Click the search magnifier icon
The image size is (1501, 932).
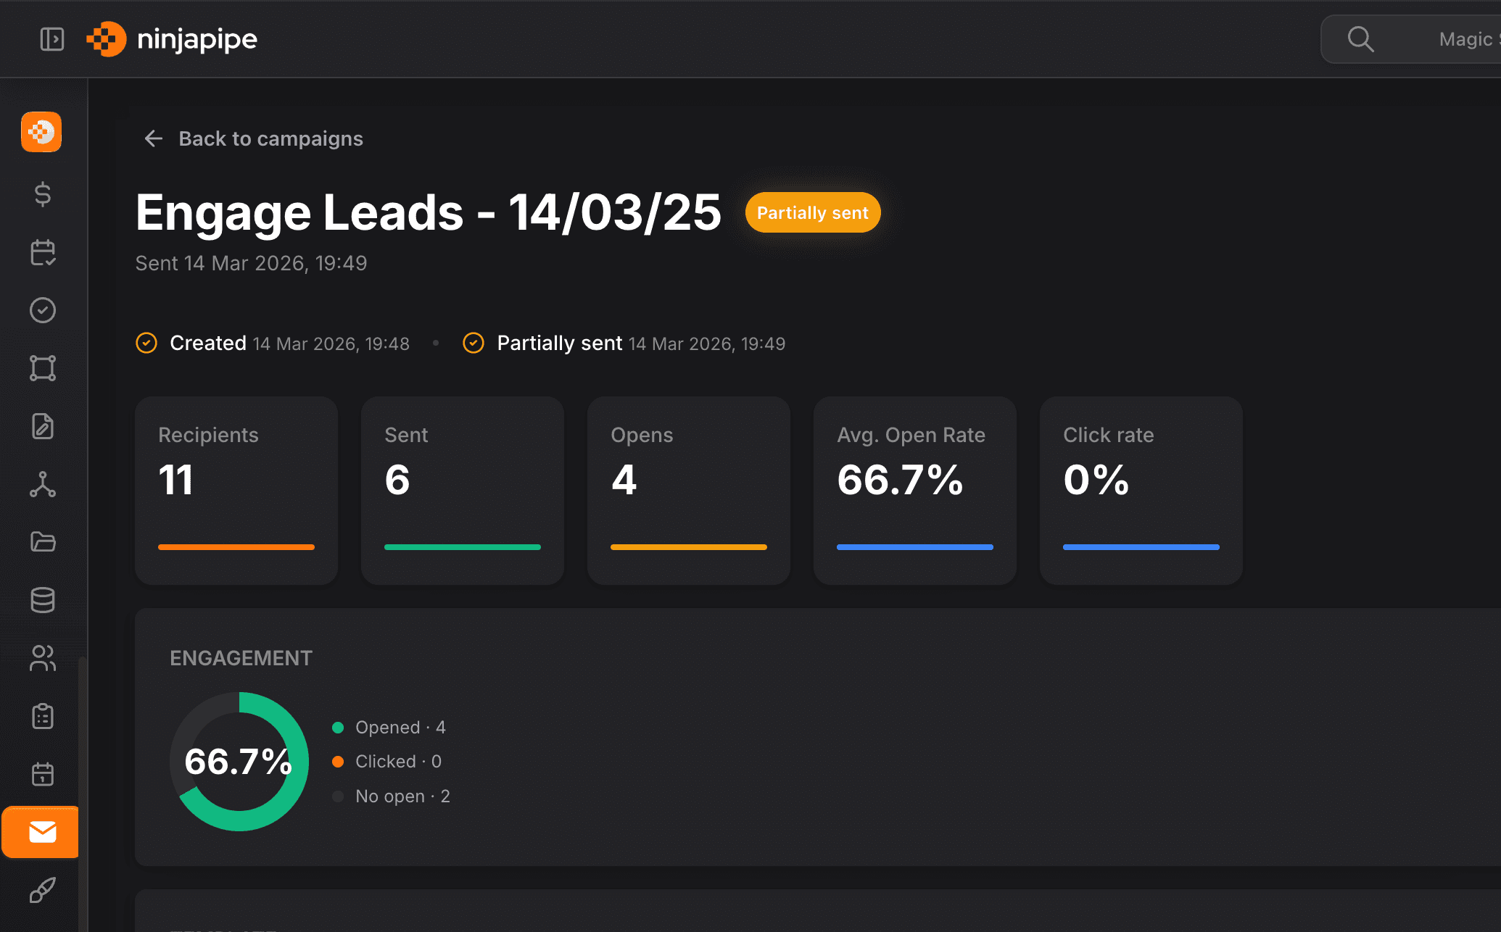(1361, 39)
